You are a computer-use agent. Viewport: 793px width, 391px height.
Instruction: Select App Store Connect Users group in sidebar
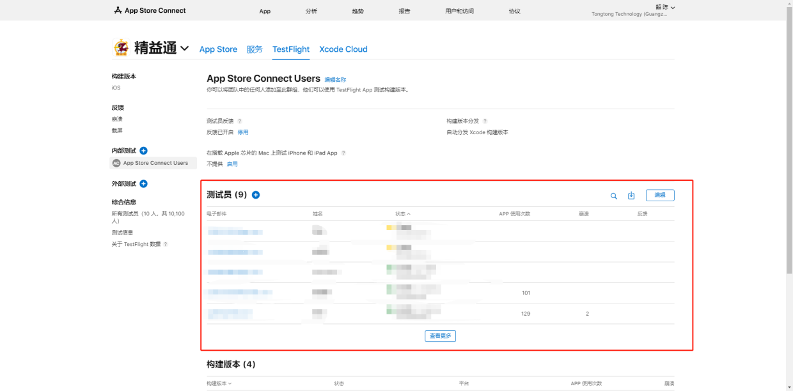[153, 163]
